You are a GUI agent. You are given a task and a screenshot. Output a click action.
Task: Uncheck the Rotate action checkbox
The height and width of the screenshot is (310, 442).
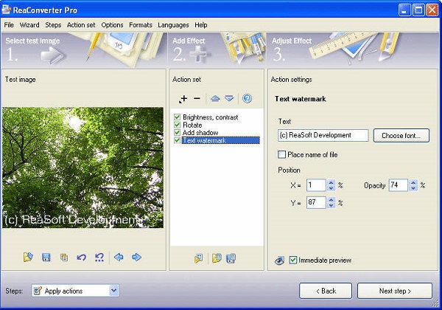pos(178,125)
